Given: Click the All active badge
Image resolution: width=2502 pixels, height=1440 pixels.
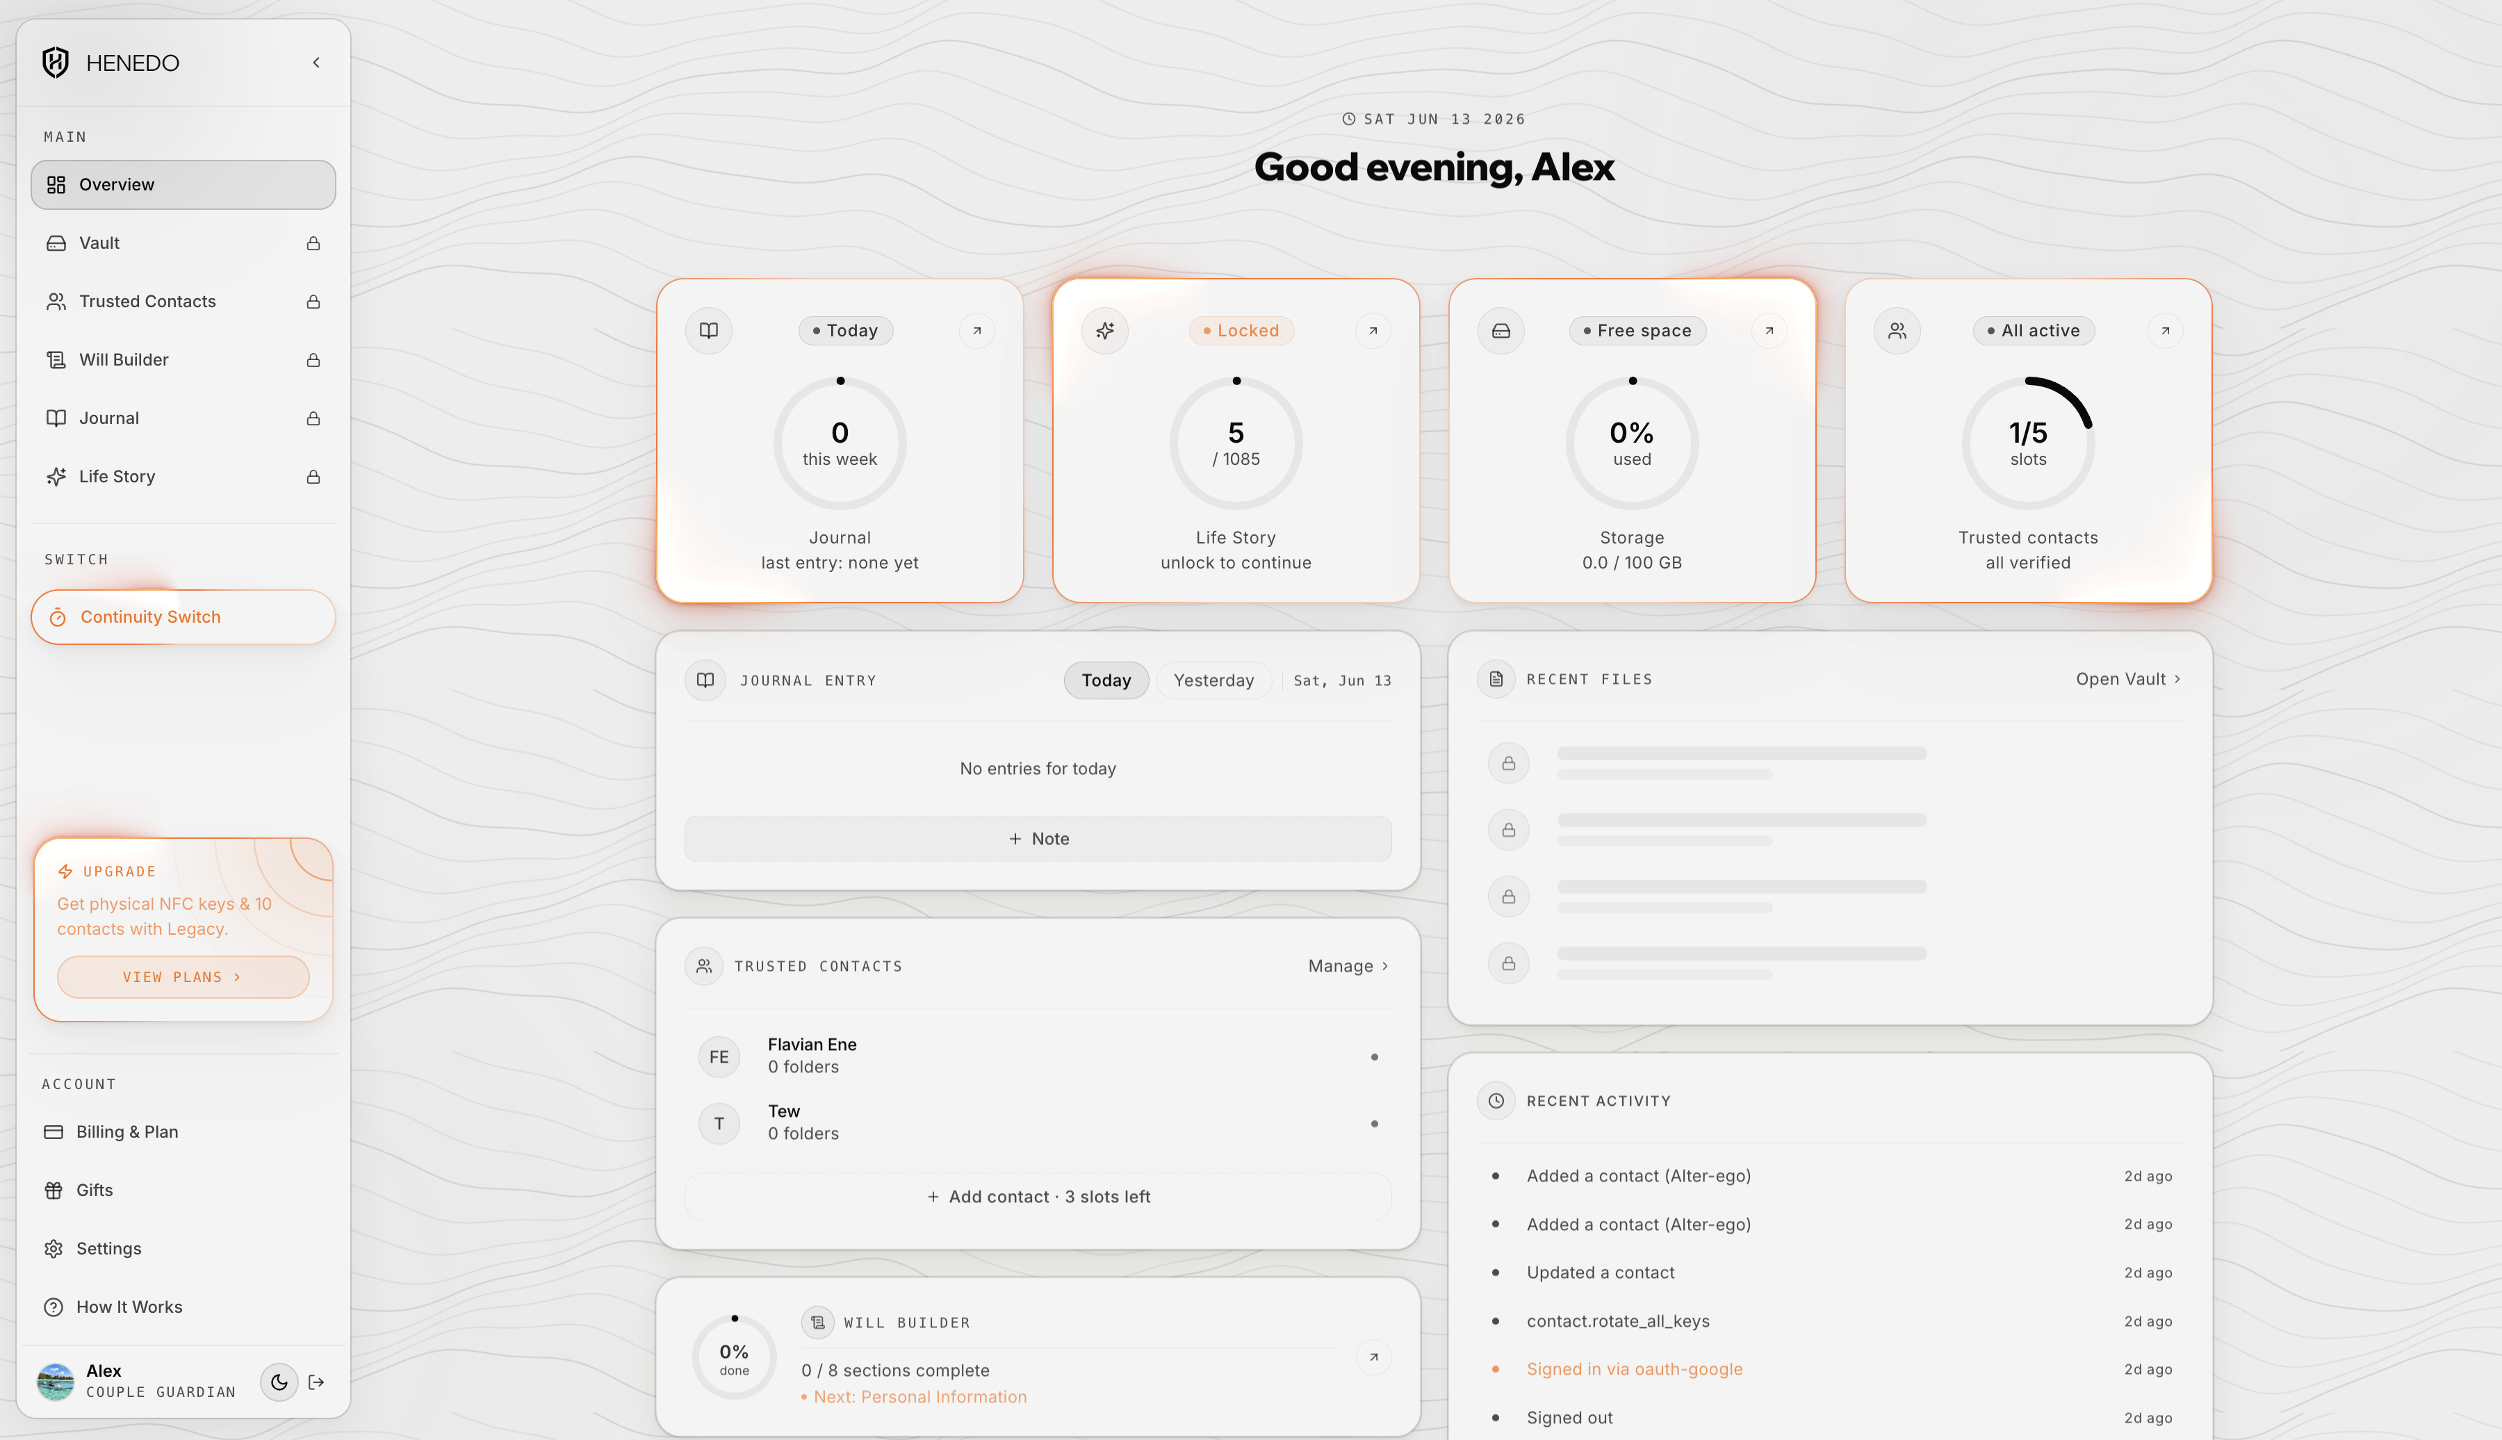Looking at the screenshot, I should (2034, 332).
